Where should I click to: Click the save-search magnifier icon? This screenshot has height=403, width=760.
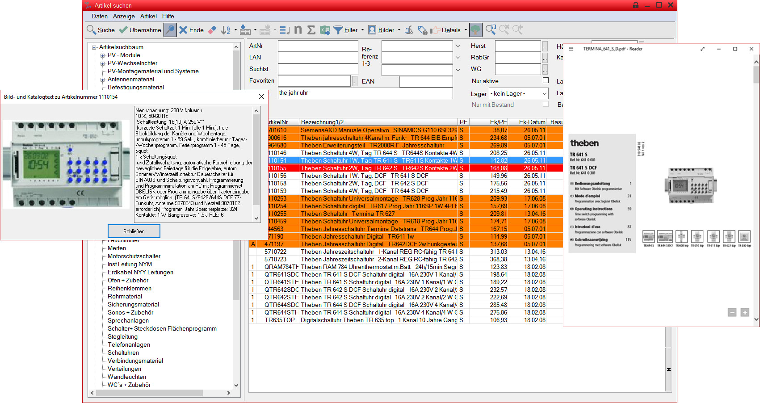[x=491, y=30]
